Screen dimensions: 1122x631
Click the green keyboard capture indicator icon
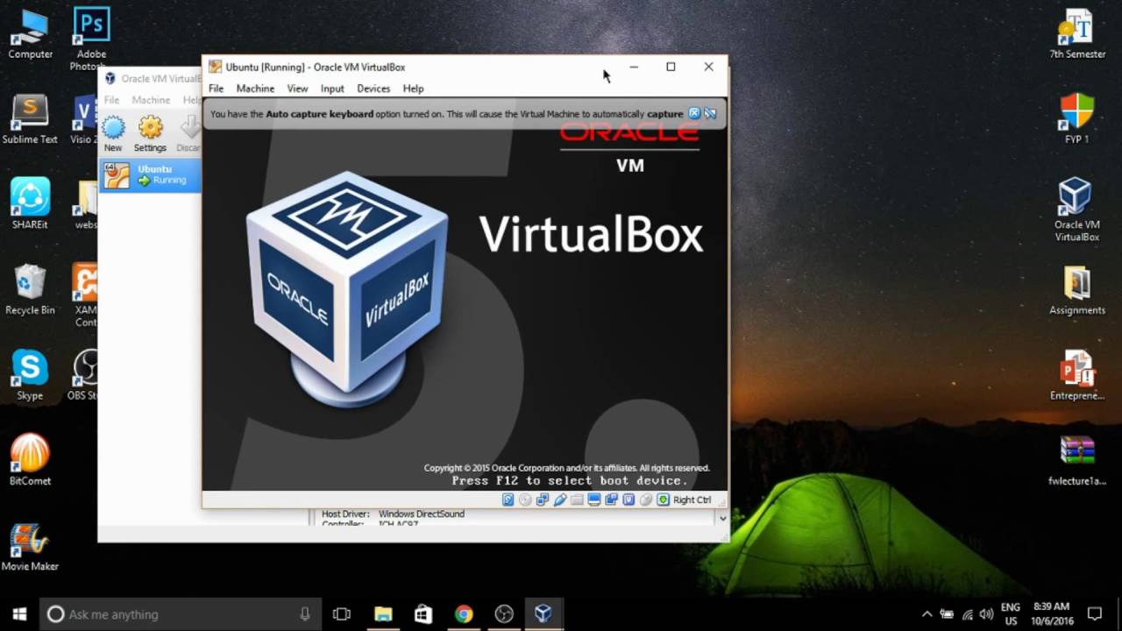664,500
